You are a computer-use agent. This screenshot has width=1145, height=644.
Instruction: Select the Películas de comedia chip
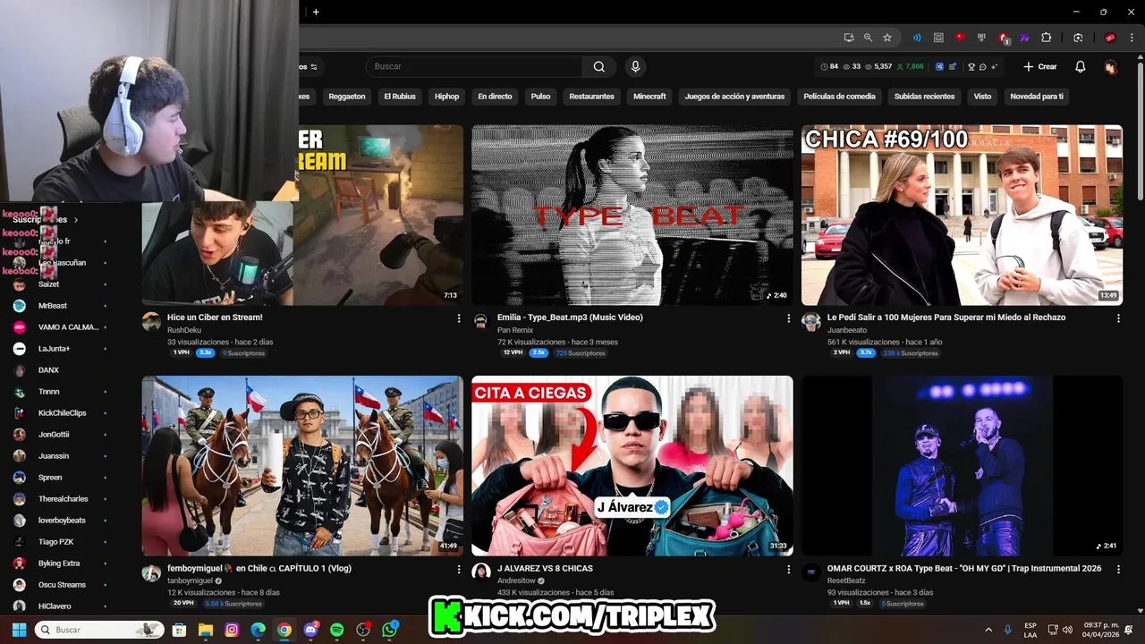pyautogui.click(x=839, y=96)
